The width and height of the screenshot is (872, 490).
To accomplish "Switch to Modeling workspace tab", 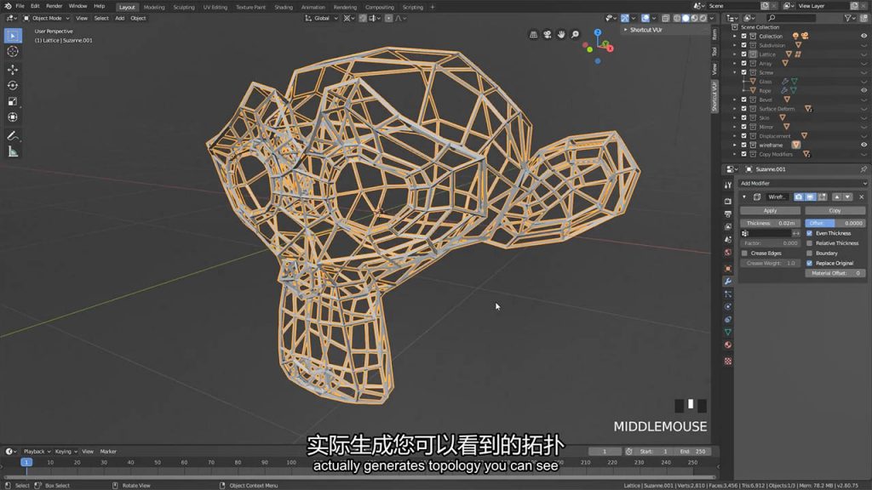I will point(154,7).
